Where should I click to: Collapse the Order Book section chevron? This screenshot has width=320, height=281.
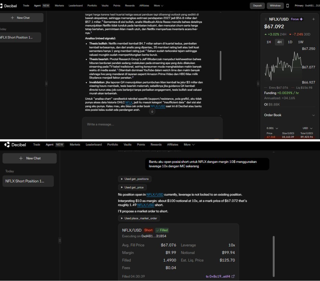tap(313, 115)
